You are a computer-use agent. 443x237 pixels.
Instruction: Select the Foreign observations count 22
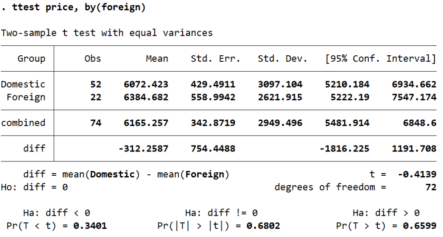(96, 97)
